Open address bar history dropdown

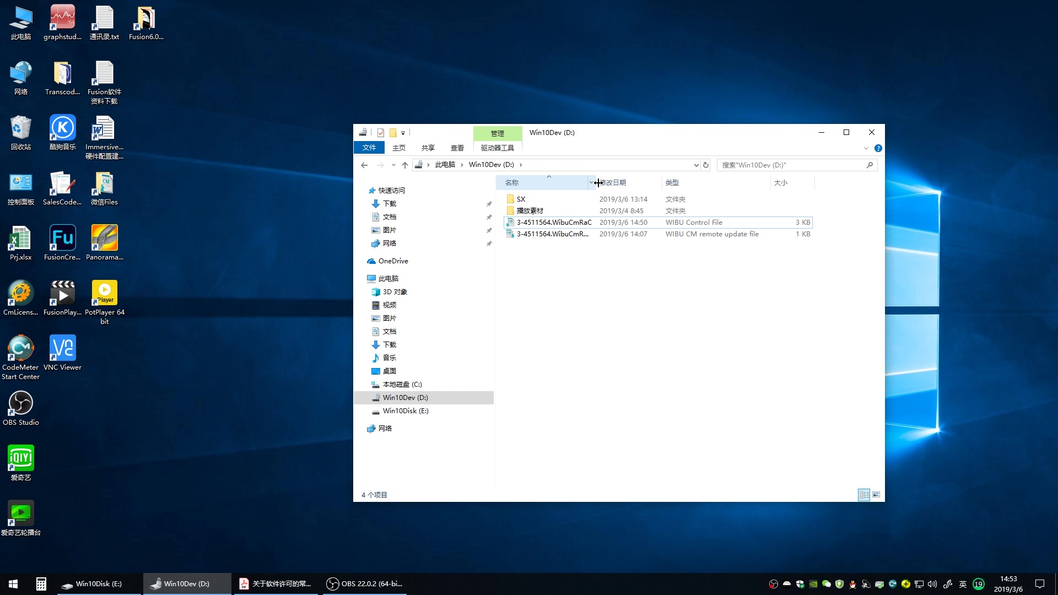(696, 165)
